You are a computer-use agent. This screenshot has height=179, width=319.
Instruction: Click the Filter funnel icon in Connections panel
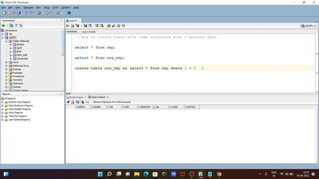16,25
